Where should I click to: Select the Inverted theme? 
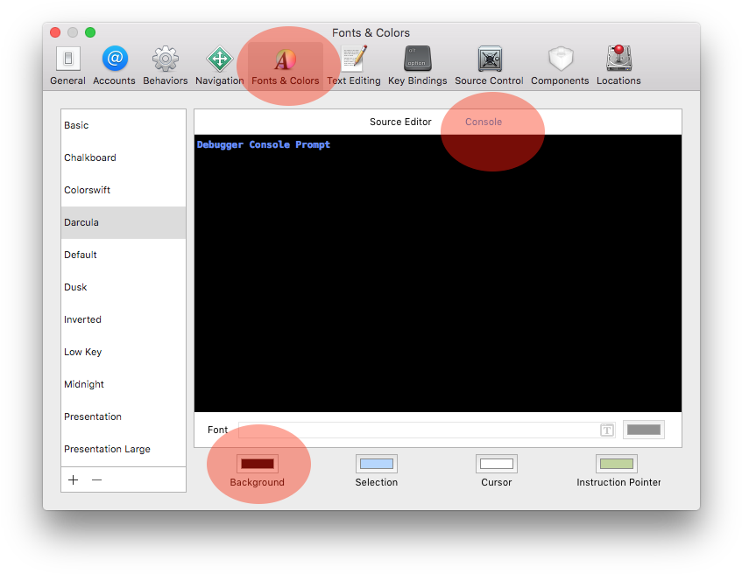pyautogui.click(x=123, y=319)
